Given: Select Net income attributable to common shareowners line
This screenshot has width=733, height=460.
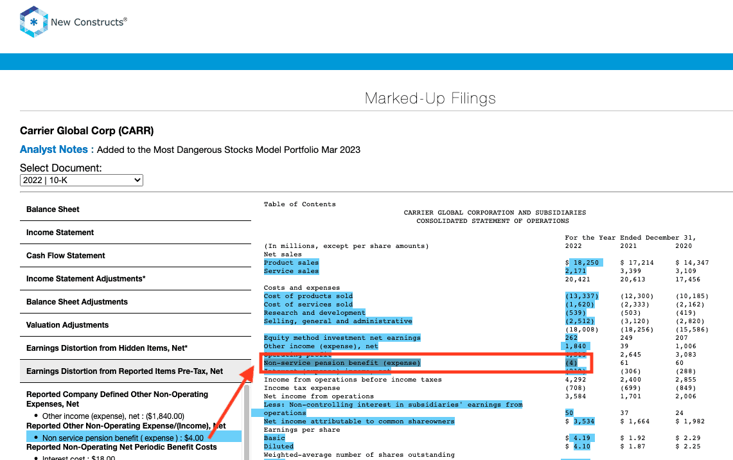Looking at the screenshot, I should coord(359,421).
